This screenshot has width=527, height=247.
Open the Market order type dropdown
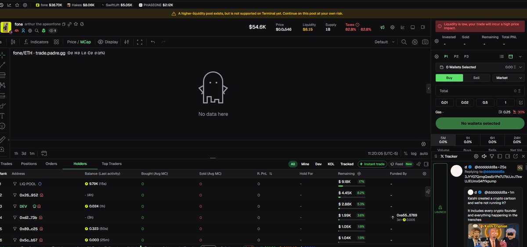(509, 78)
